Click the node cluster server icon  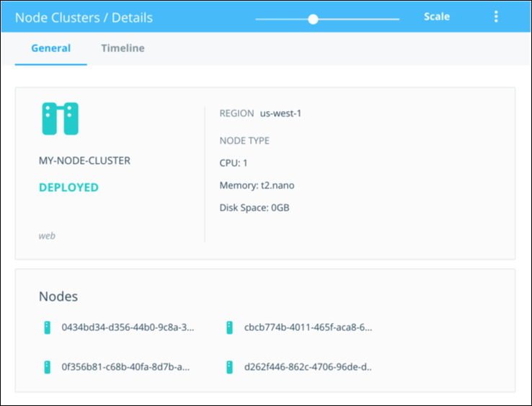pos(60,119)
